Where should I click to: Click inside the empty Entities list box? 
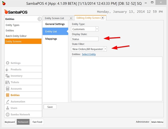[x=117, y=79]
